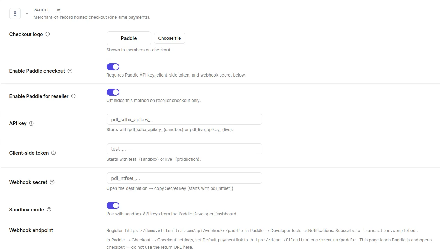The height and width of the screenshot is (249, 440).
Task: Open help icon next to API key
Action: click(31, 123)
